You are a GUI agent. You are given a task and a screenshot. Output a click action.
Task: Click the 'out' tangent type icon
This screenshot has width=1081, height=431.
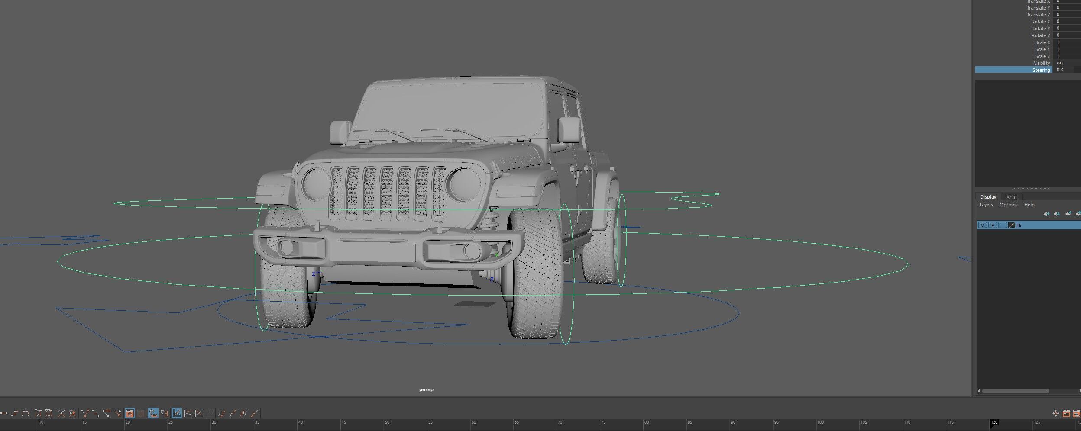coord(49,413)
